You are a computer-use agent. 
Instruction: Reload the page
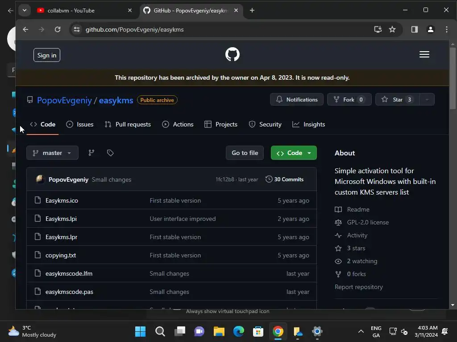tap(58, 29)
